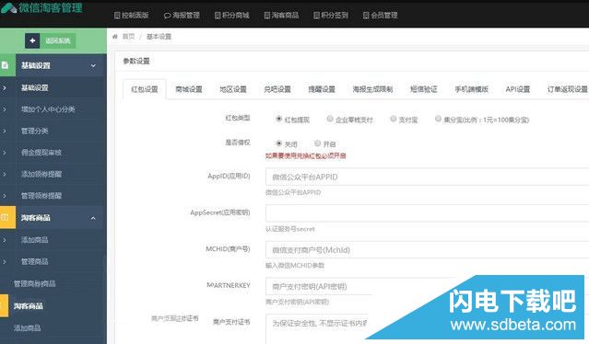Click the arrow icon before sidebar item 管理领券提醒
Image resolution: width=589 pixels, height=344 pixels.
[x=5, y=196]
